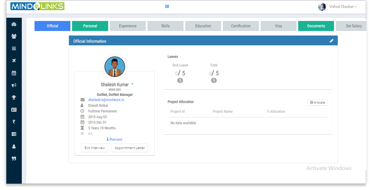Click the Exit Interview button

pyautogui.click(x=95, y=148)
